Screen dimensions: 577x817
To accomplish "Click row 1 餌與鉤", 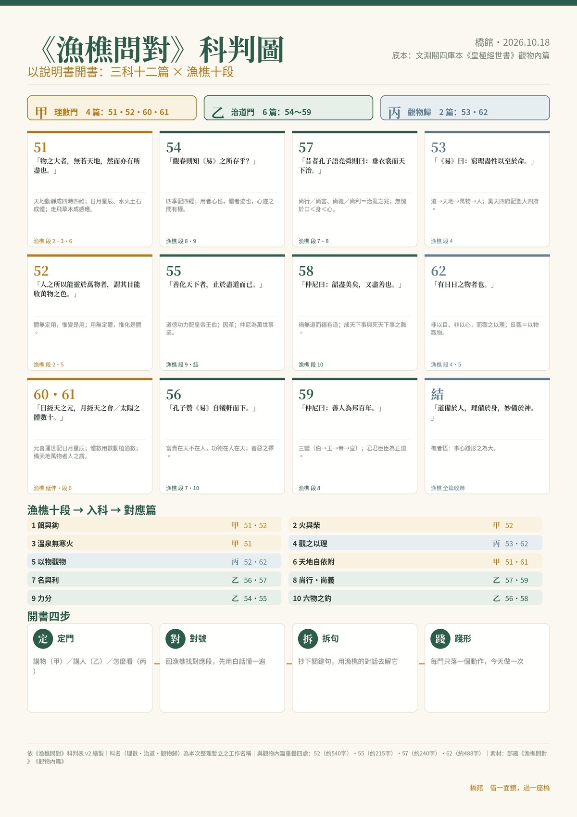I will (x=154, y=525).
